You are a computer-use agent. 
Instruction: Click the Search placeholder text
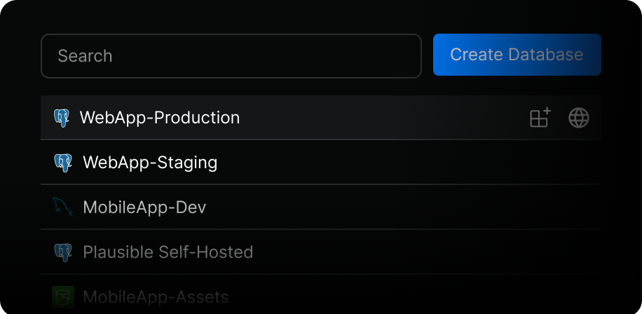tap(85, 56)
